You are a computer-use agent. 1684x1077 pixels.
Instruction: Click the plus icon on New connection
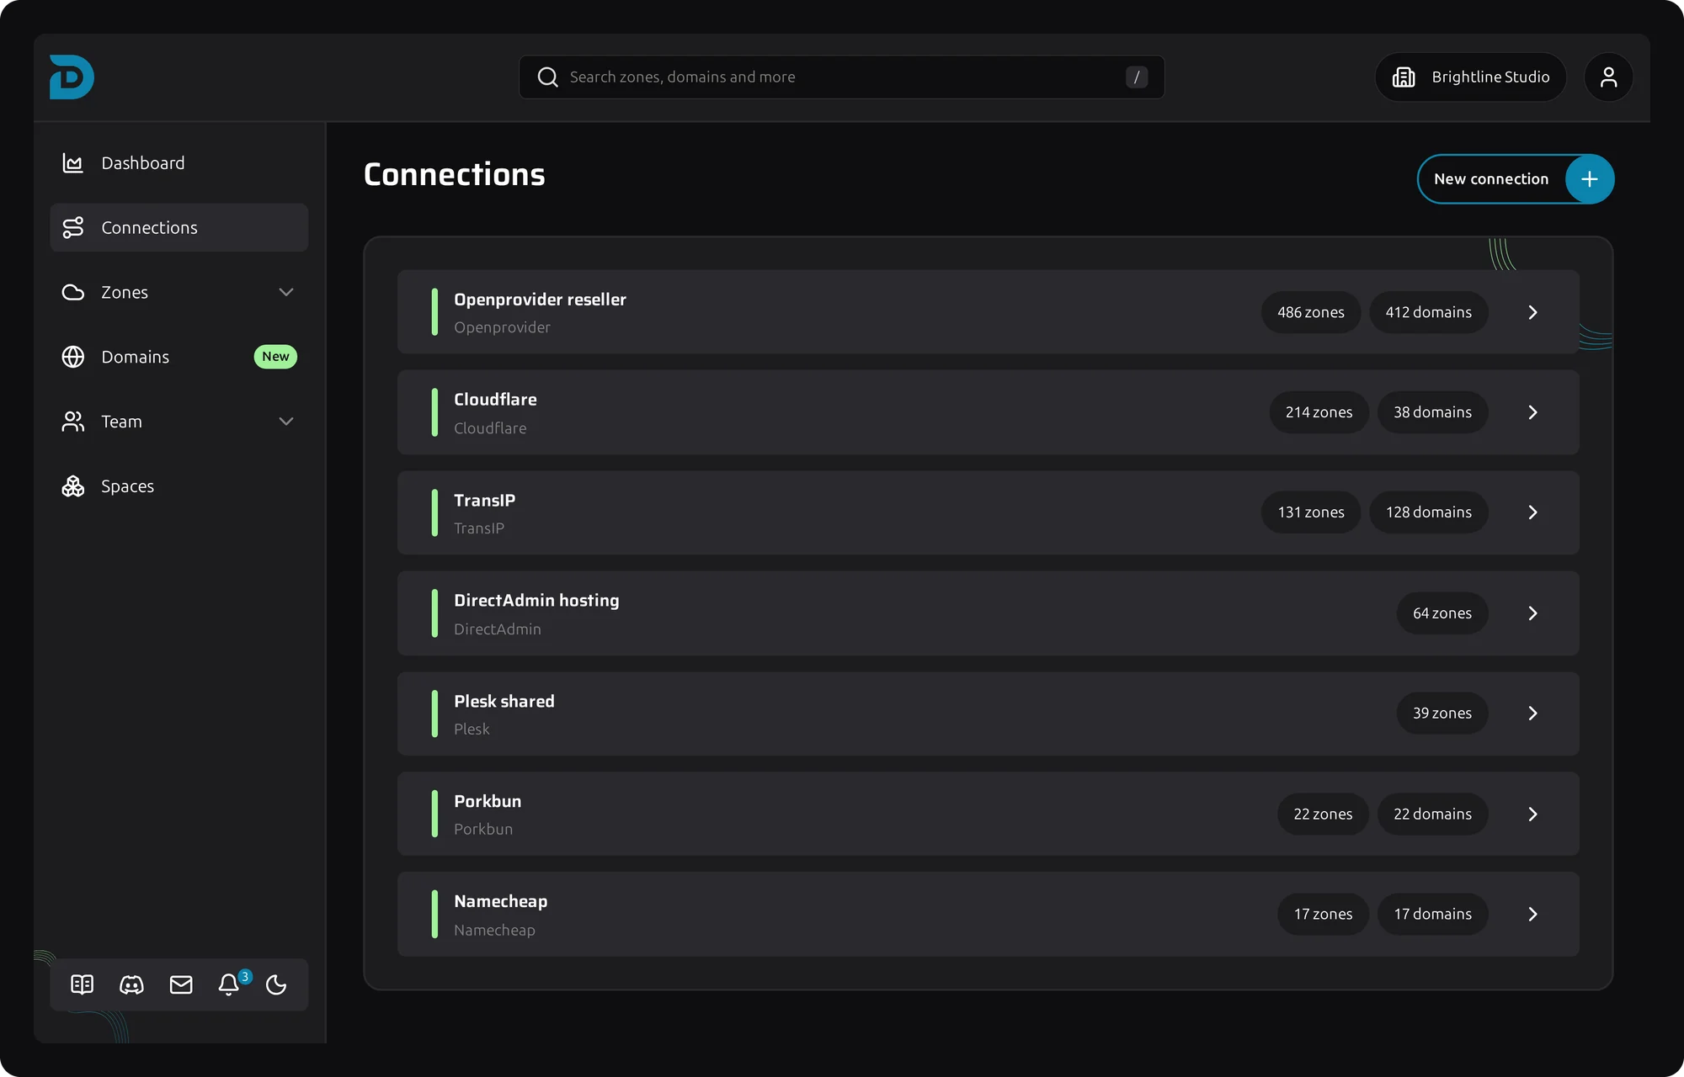(x=1589, y=179)
